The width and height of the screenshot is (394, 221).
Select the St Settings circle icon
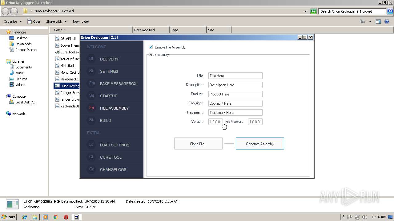coord(91,71)
